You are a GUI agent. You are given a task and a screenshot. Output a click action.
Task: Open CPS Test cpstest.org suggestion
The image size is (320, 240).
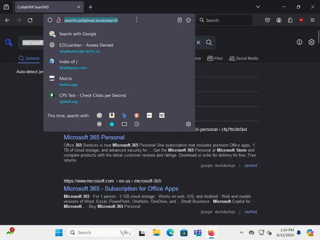(119, 98)
